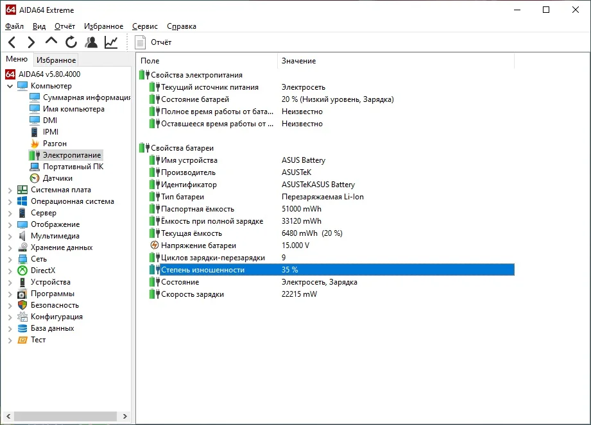Image resolution: width=591 pixels, height=425 pixels.
Task: Click the Мультимедиа speaker icon
Action: 22,236
